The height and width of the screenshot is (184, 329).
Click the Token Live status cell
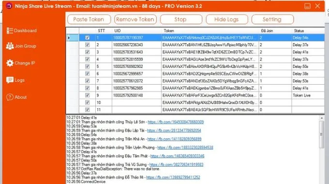(308, 95)
